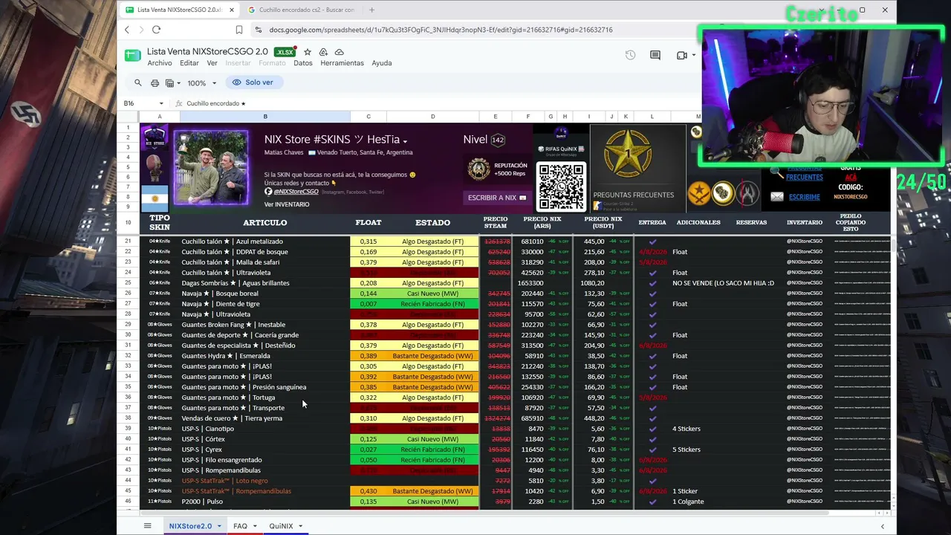Toggle Entrega checkmark for Dagas Sombrías row

[x=652, y=283]
